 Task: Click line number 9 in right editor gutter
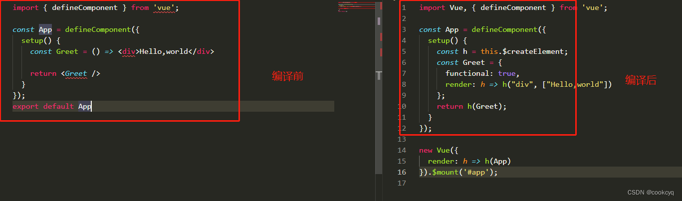(x=404, y=96)
